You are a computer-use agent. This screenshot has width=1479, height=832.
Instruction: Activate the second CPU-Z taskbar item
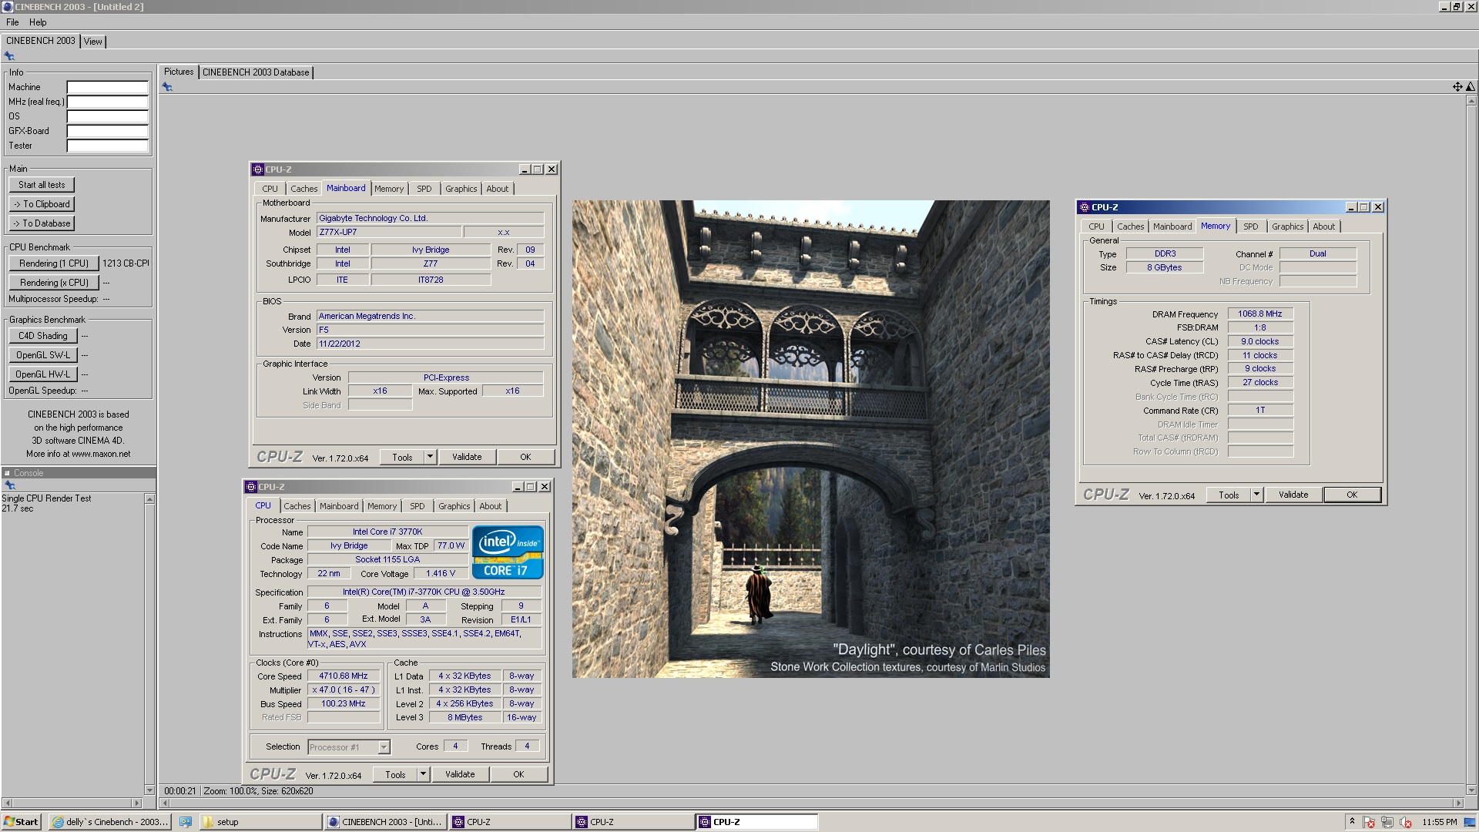(x=633, y=822)
